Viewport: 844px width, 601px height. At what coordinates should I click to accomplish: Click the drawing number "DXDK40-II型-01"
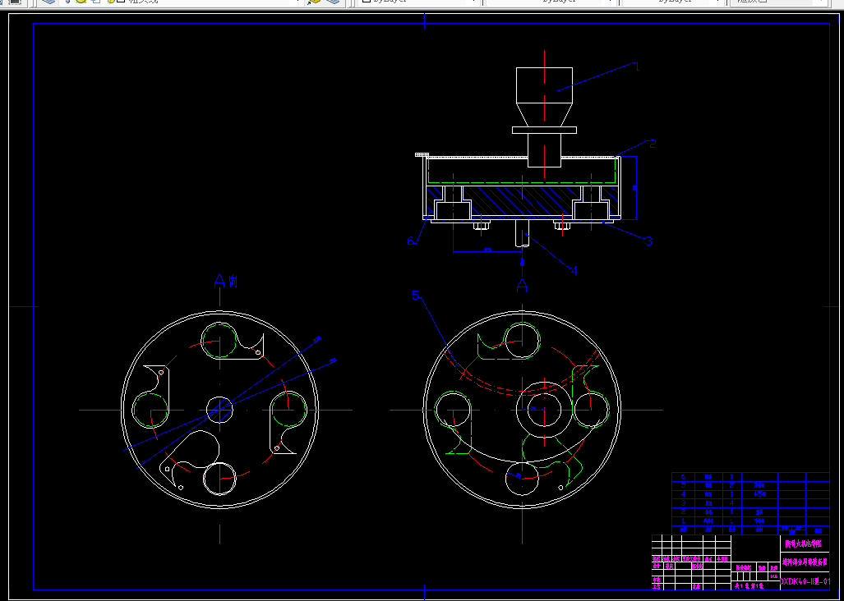pyautogui.click(x=805, y=581)
